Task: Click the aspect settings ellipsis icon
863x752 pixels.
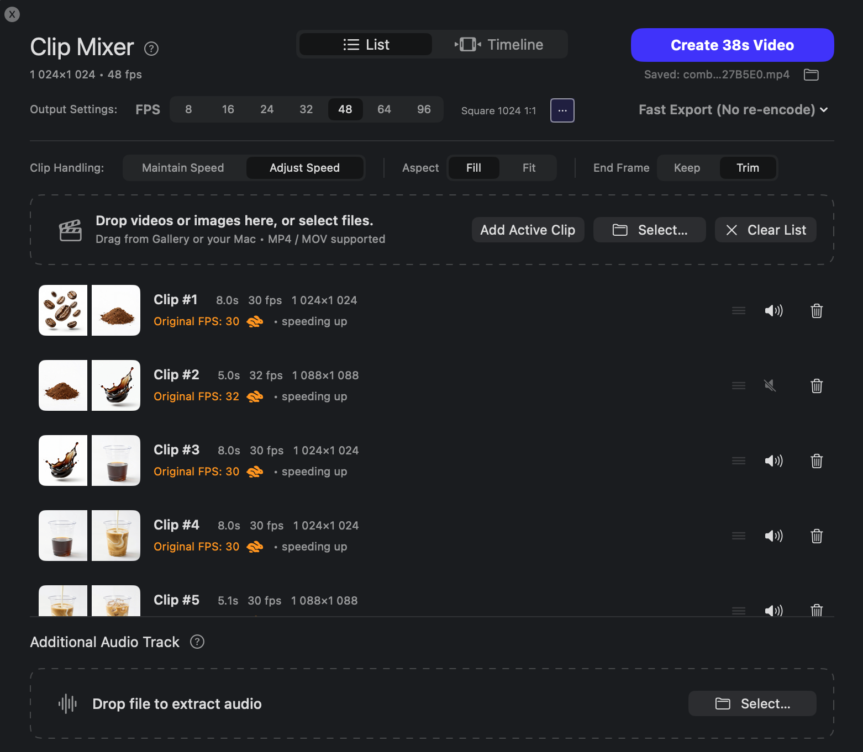Action: coord(562,110)
